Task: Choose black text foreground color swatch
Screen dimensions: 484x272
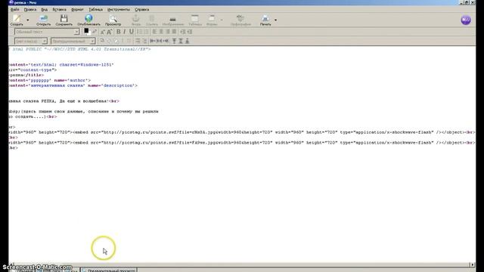Action: 86,30
